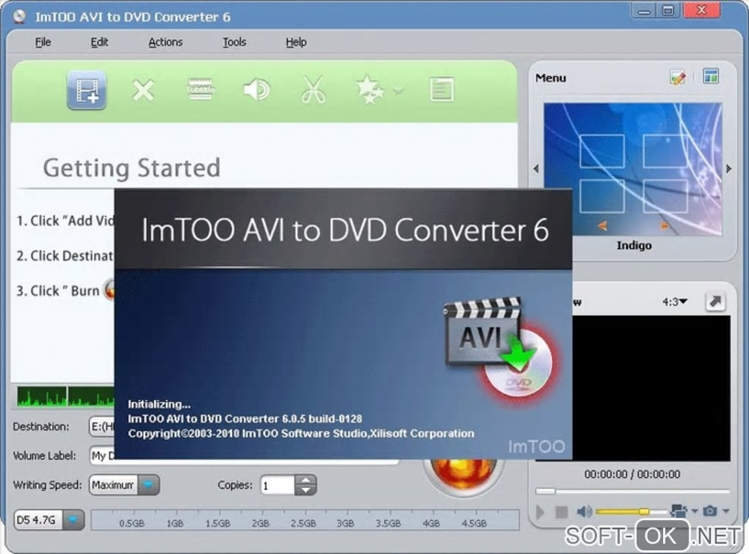
Task: Click the Audio speaker toolbar icon
Action: pos(256,90)
